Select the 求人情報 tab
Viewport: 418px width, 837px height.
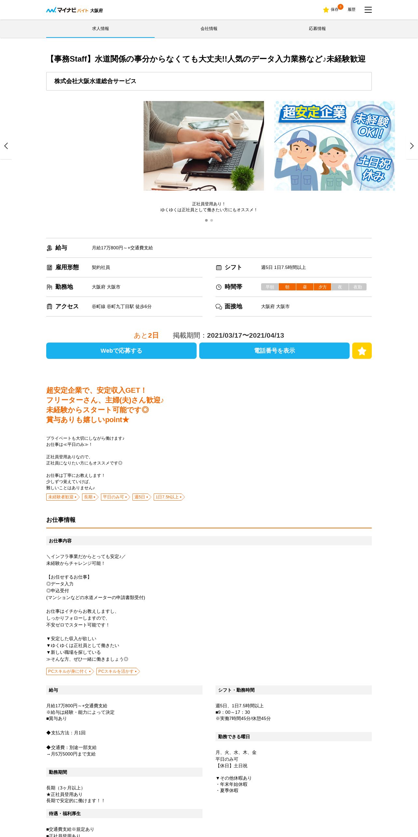click(x=100, y=29)
